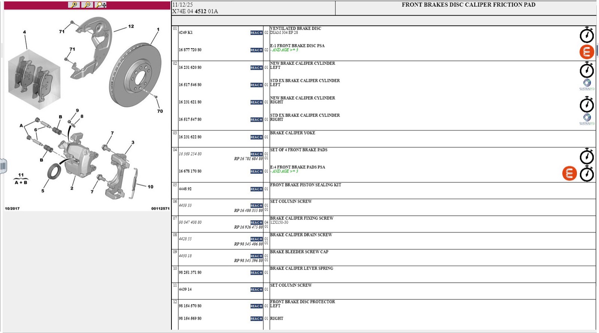Zoom out of the parts diagram
599x333 pixels.
point(87,5)
